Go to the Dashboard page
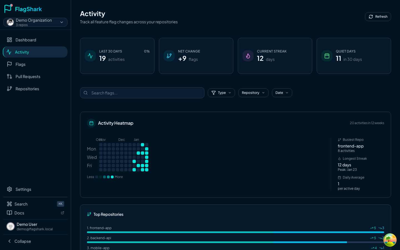 [26, 40]
